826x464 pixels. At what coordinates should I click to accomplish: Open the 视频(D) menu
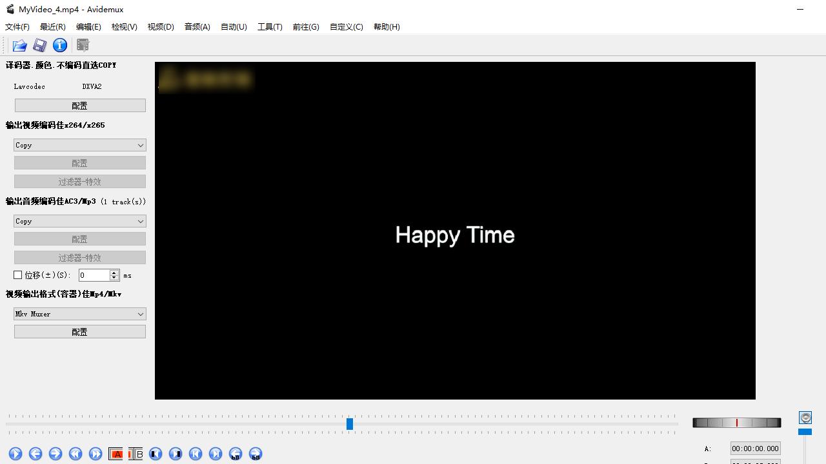160,26
